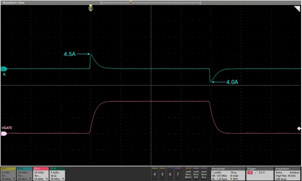Click the corner fold icon top-right
Image resolution: width=302 pixels, height=181 pixels.
[297, 9]
